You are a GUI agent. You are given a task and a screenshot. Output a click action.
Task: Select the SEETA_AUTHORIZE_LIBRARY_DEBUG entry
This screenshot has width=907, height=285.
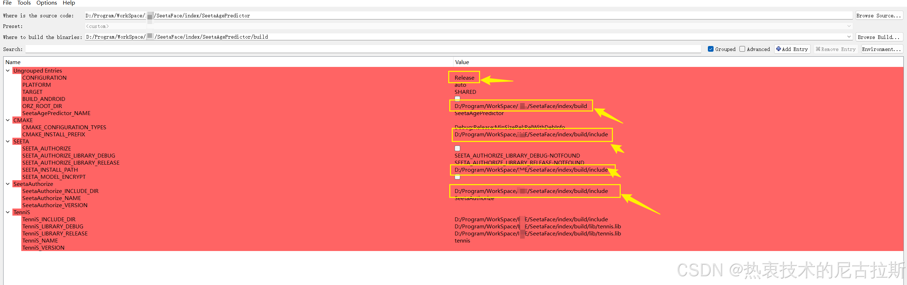pyautogui.click(x=69, y=155)
